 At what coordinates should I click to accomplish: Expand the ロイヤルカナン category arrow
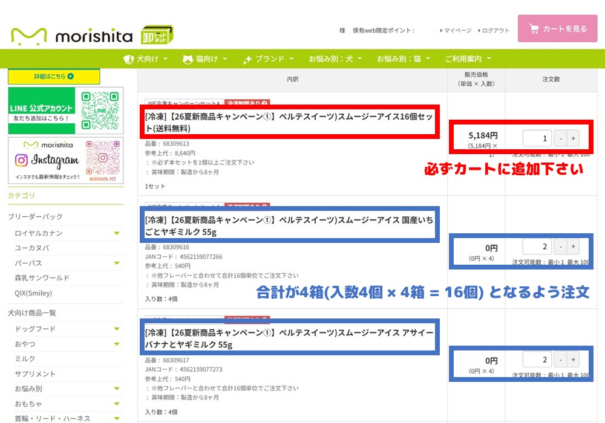pos(117,233)
